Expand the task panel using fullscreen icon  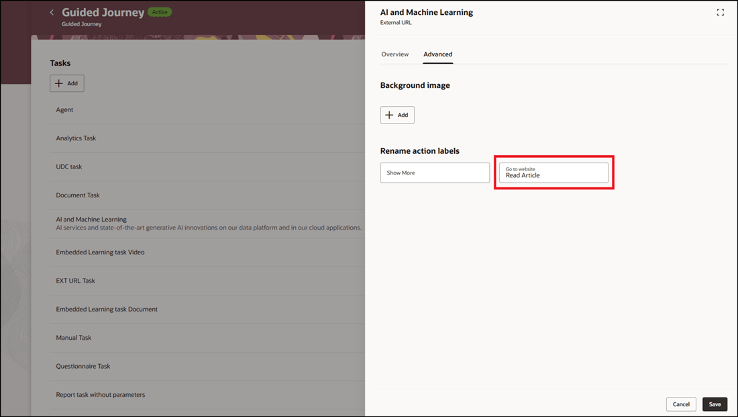721,12
